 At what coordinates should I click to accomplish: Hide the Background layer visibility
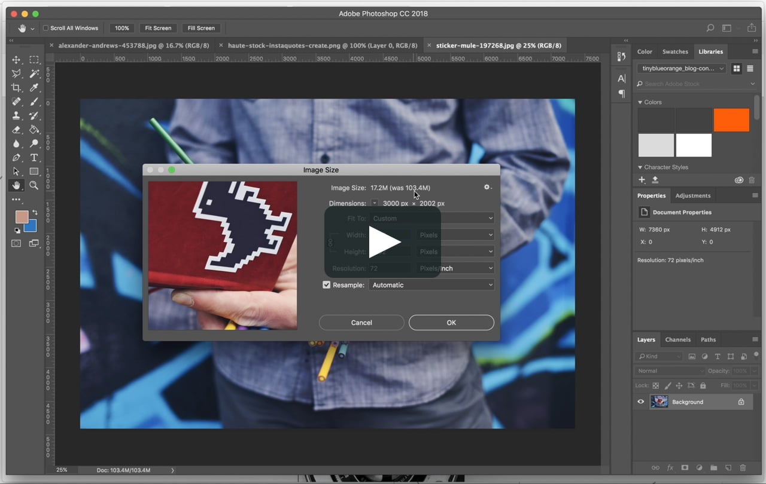641,402
